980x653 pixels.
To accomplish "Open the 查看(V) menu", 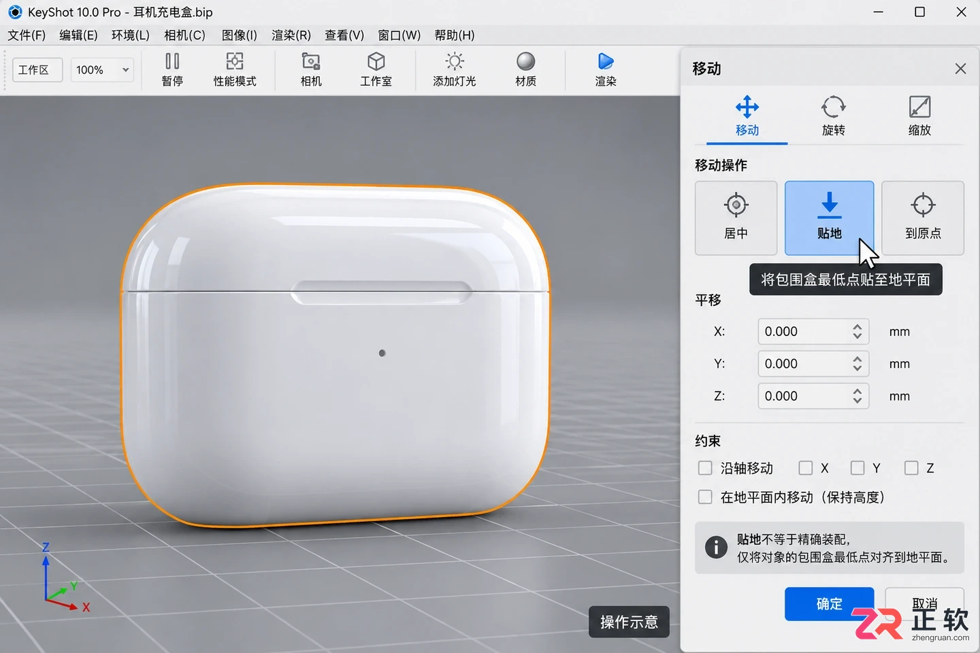I will pos(344,35).
